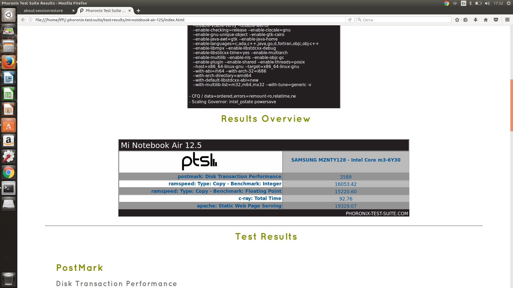The image size is (513, 288).
Task: Bookmark this page with star icon
Action: (457, 20)
